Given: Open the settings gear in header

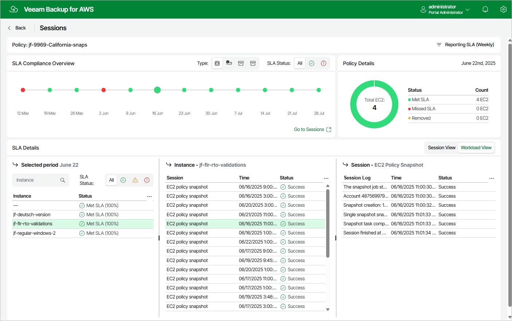Looking at the screenshot, I should click(503, 9).
